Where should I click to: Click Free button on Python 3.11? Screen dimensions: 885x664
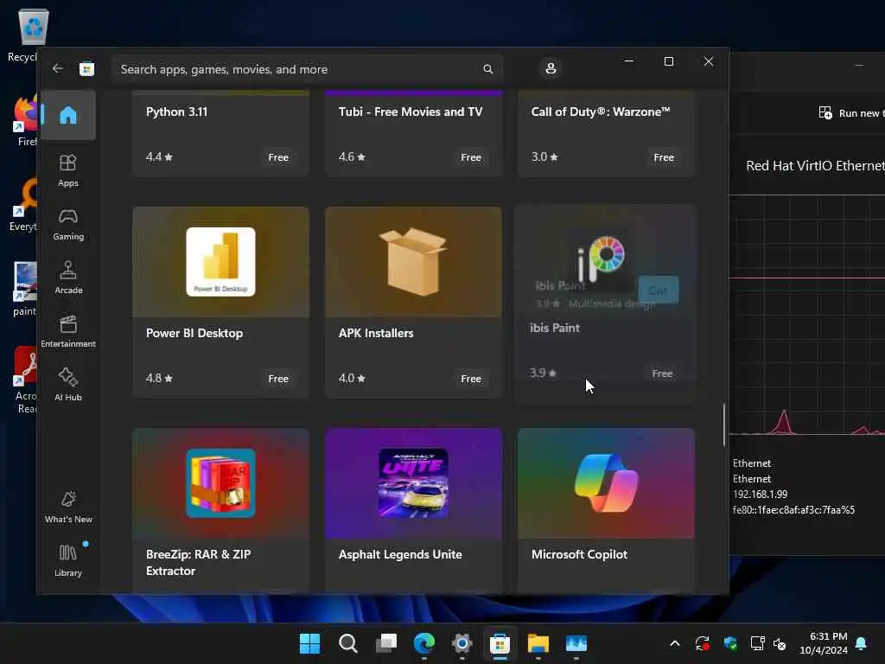coord(278,157)
